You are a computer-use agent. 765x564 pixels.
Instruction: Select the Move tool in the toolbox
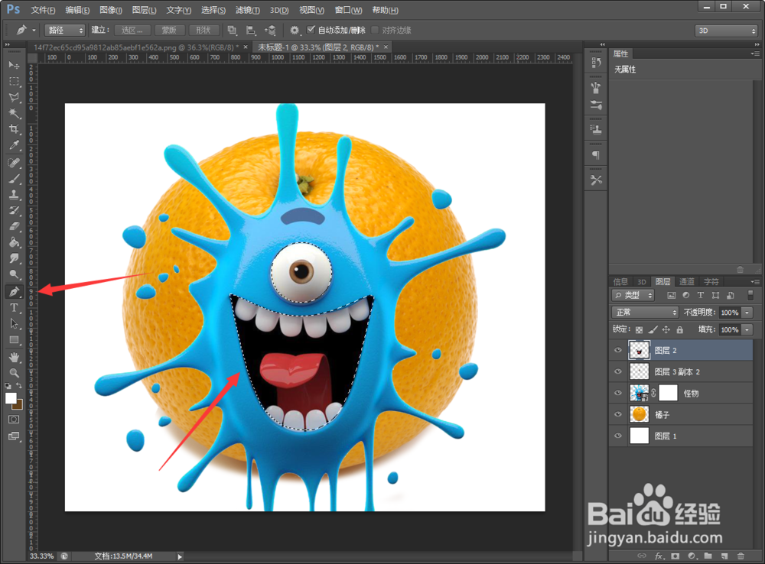(14, 65)
